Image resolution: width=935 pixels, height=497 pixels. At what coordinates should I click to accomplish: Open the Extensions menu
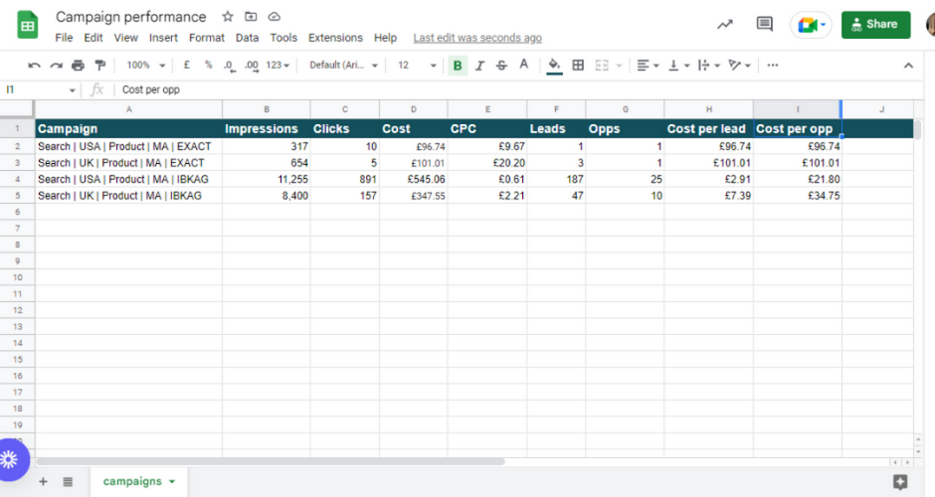(x=335, y=38)
